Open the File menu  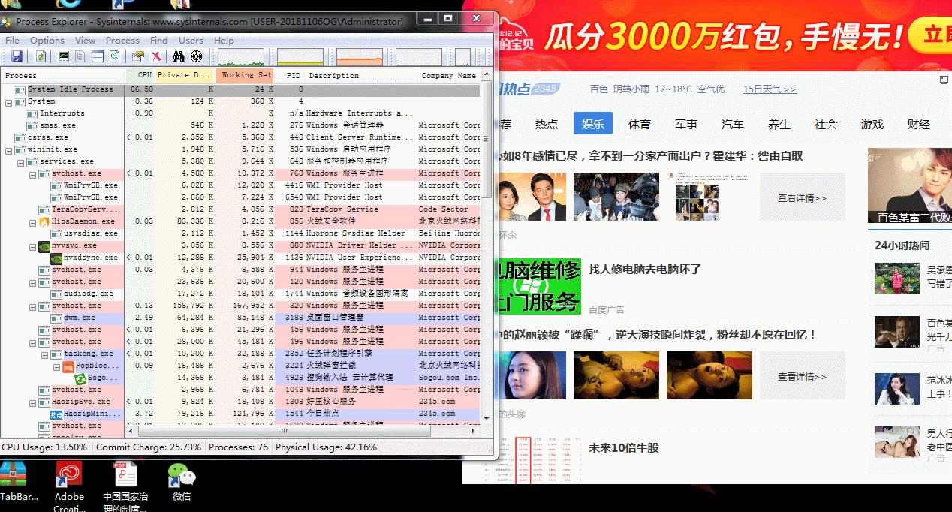(x=13, y=40)
